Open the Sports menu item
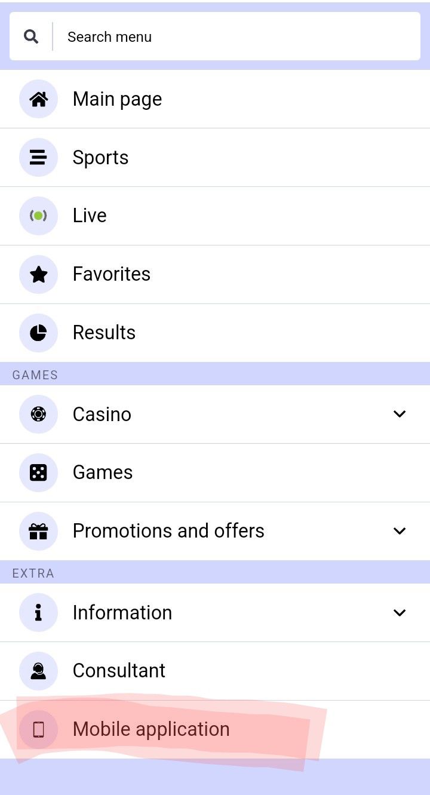 (x=100, y=158)
